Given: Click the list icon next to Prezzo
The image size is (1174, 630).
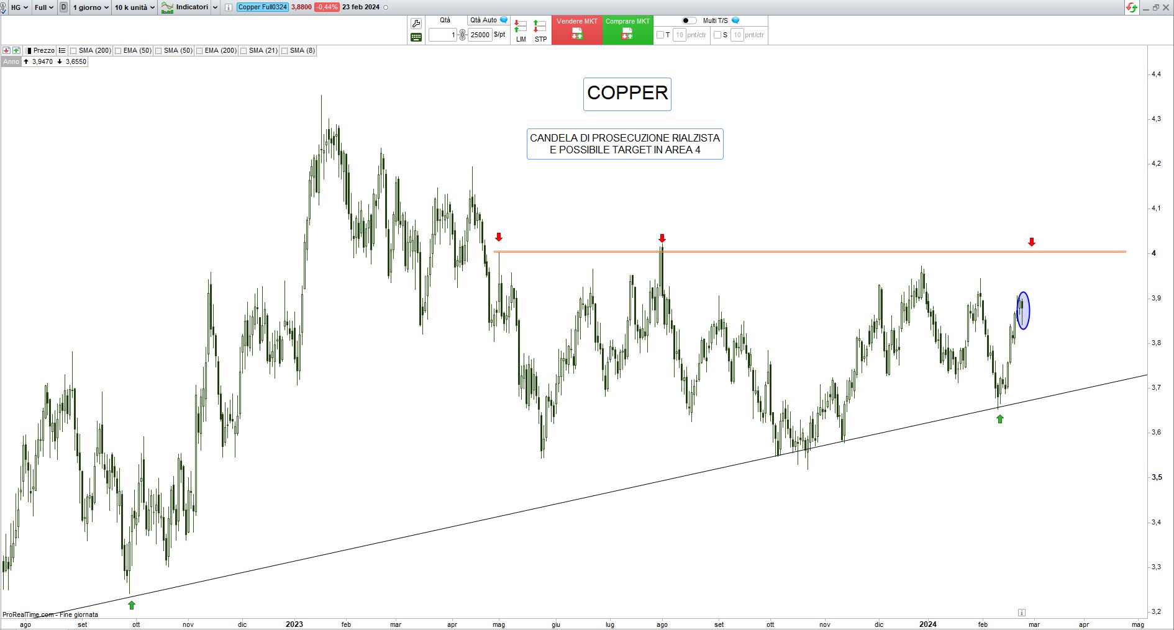Looking at the screenshot, I should (x=62, y=50).
